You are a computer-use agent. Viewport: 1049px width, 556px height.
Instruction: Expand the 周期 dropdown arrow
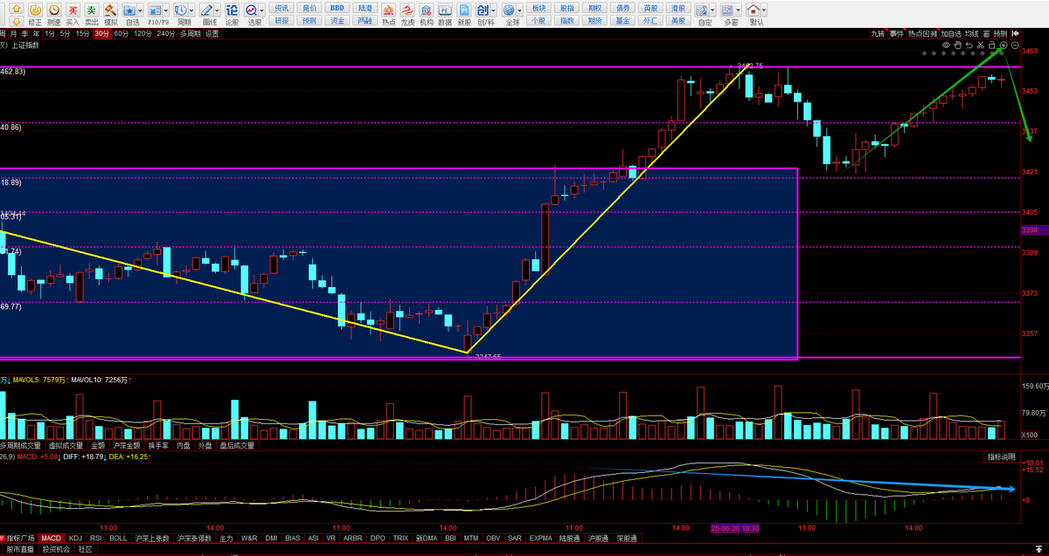tap(192, 10)
